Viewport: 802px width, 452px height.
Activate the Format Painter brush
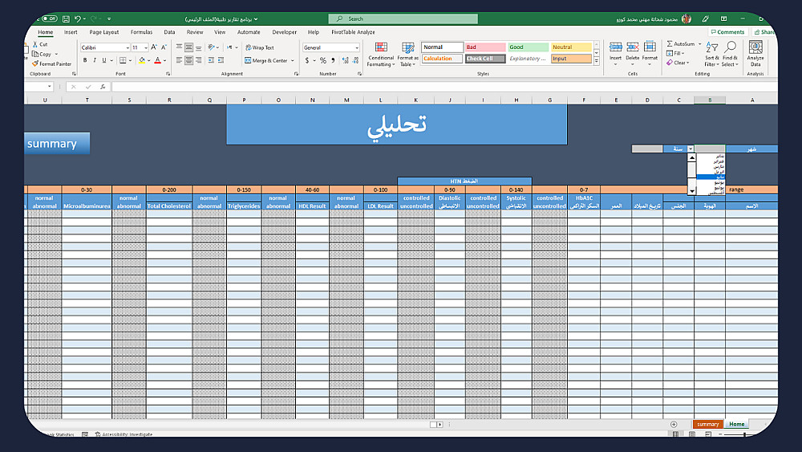(35, 64)
